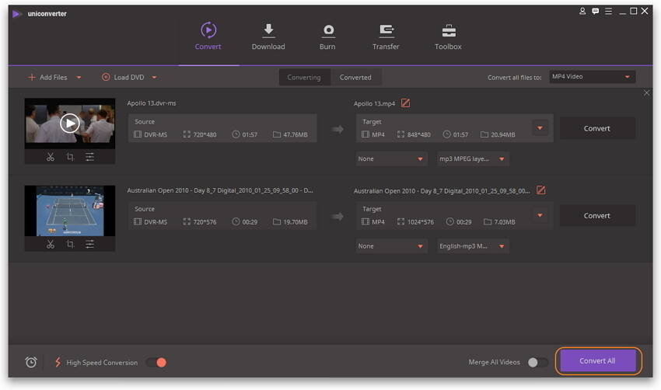The image size is (661, 390).
Task: Convert the Australian Open file
Action: pyautogui.click(x=597, y=216)
